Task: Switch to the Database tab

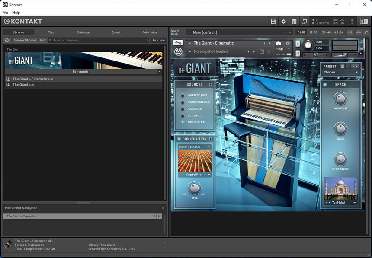Action: [x=83, y=32]
